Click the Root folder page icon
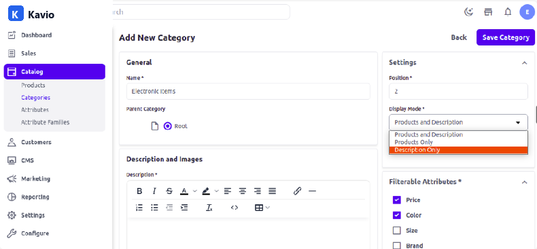 click(x=155, y=126)
